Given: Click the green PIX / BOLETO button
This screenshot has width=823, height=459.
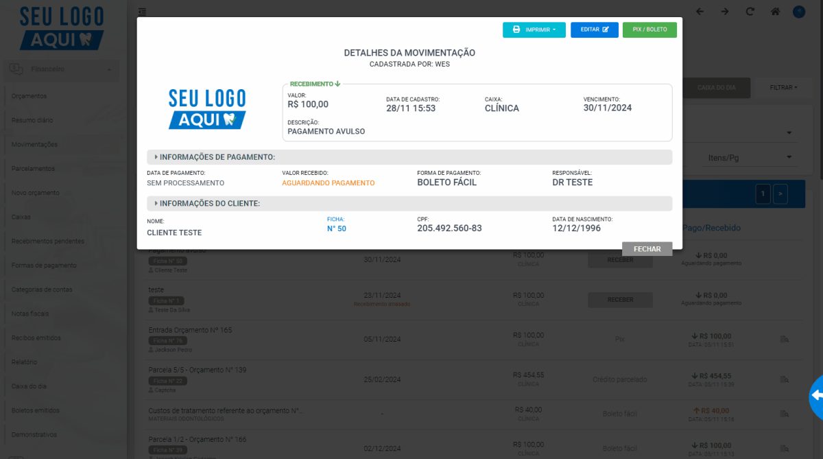Looking at the screenshot, I should (649, 30).
